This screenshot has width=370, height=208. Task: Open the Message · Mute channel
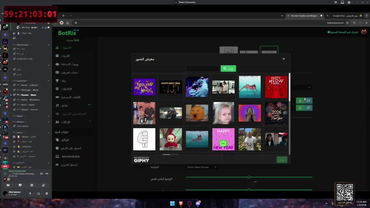pyautogui.click(x=30, y=90)
